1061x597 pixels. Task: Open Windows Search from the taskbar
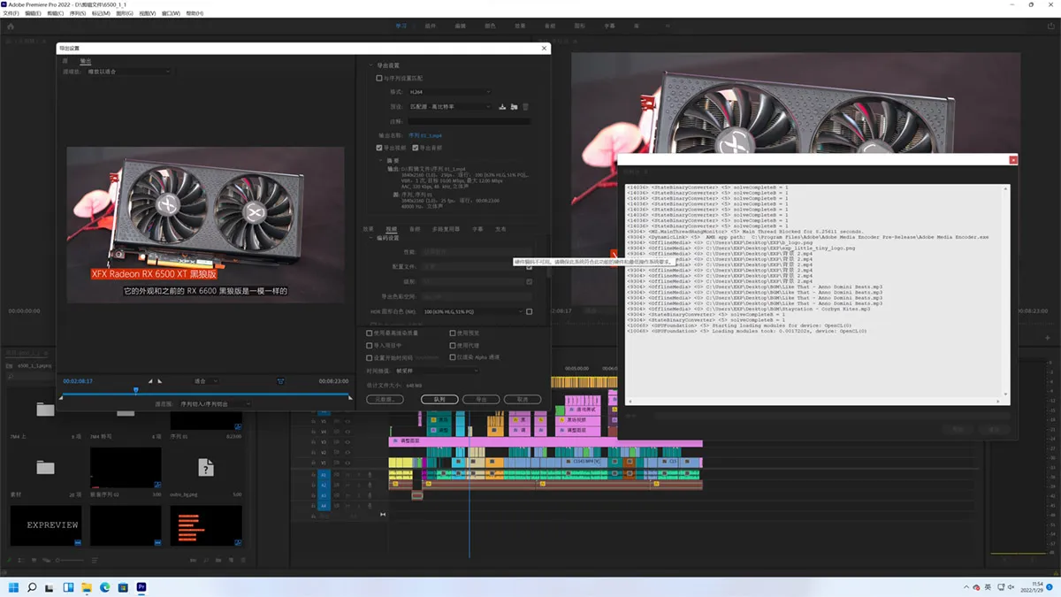point(32,587)
